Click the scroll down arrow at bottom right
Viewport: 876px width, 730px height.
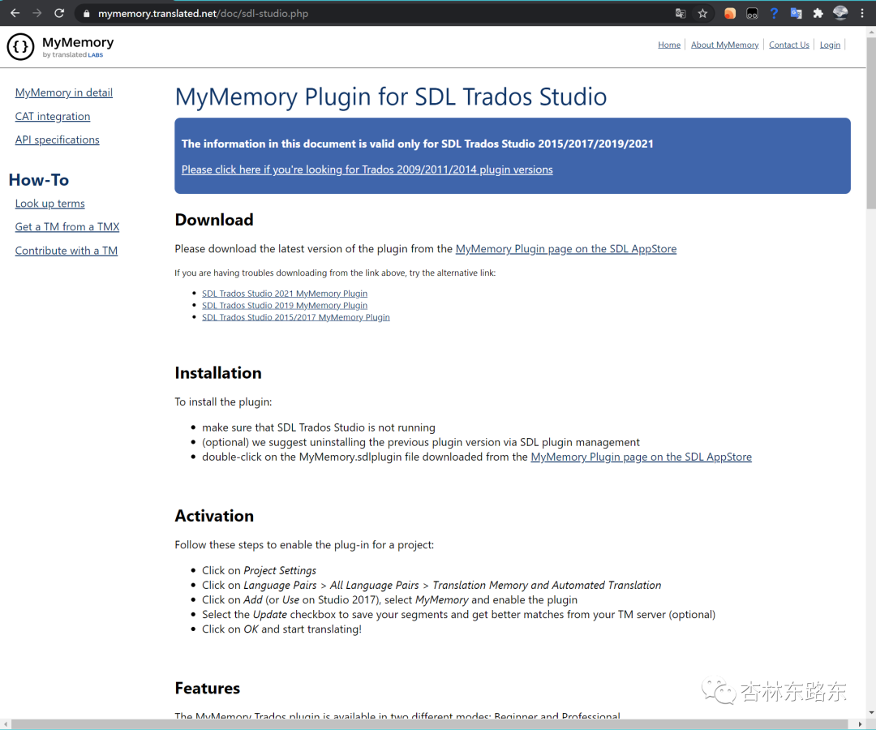(x=871, y=713)
